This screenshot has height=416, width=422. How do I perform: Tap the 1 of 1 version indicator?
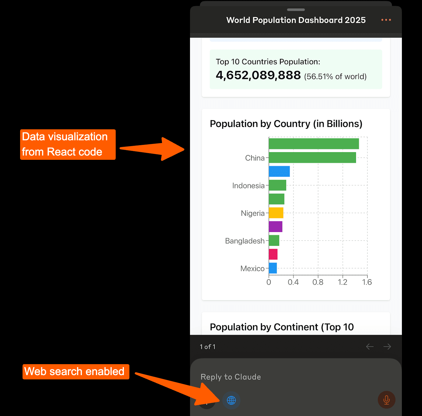[208, 347]
